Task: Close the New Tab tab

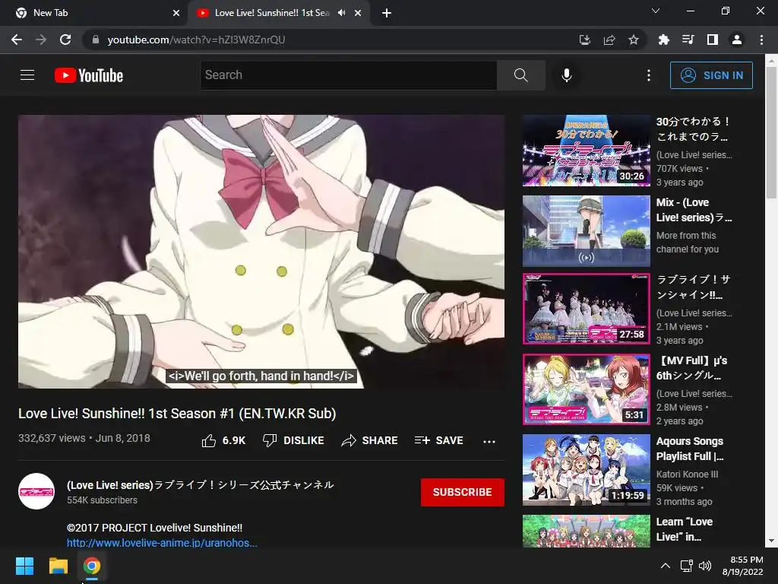Action: [176, 13]
